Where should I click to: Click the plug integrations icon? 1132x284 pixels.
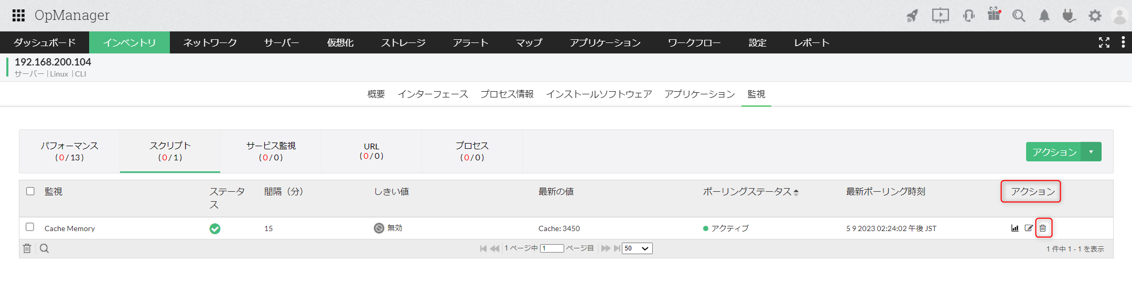tap(1069, 16)
